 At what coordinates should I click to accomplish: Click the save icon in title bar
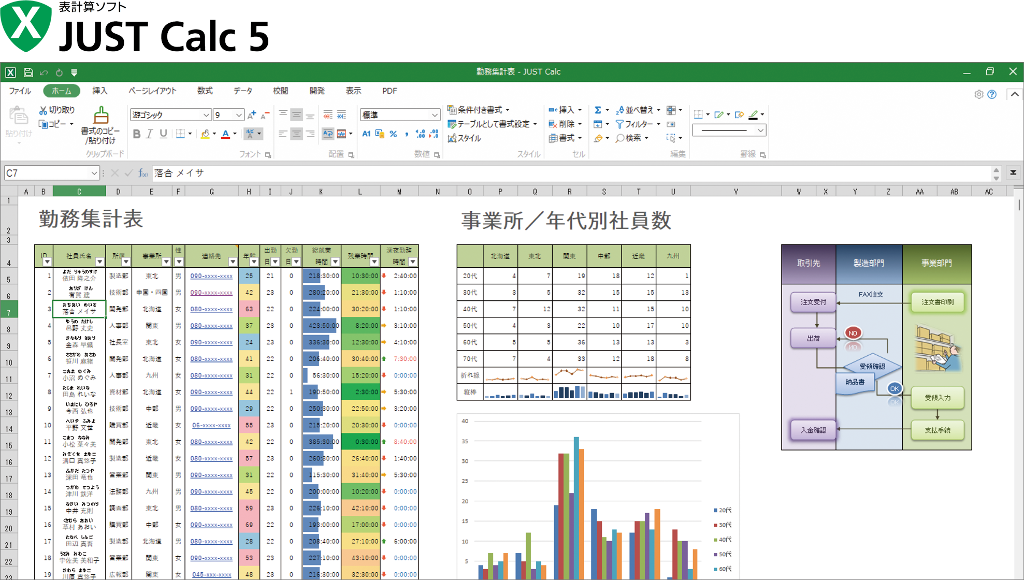click(x=28, y=72)
